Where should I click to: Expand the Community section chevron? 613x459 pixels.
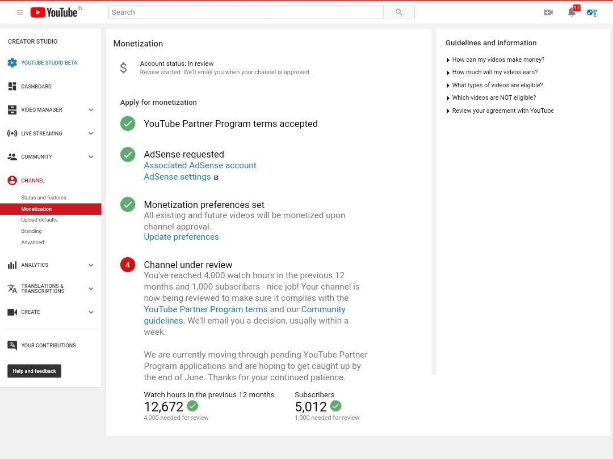tap(91, 157)
